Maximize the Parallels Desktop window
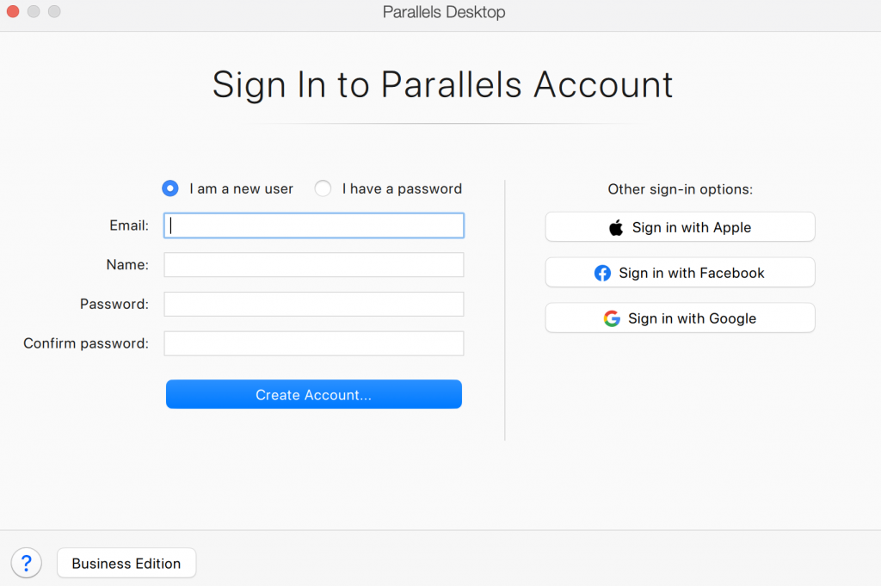 (x=54, y=12)
